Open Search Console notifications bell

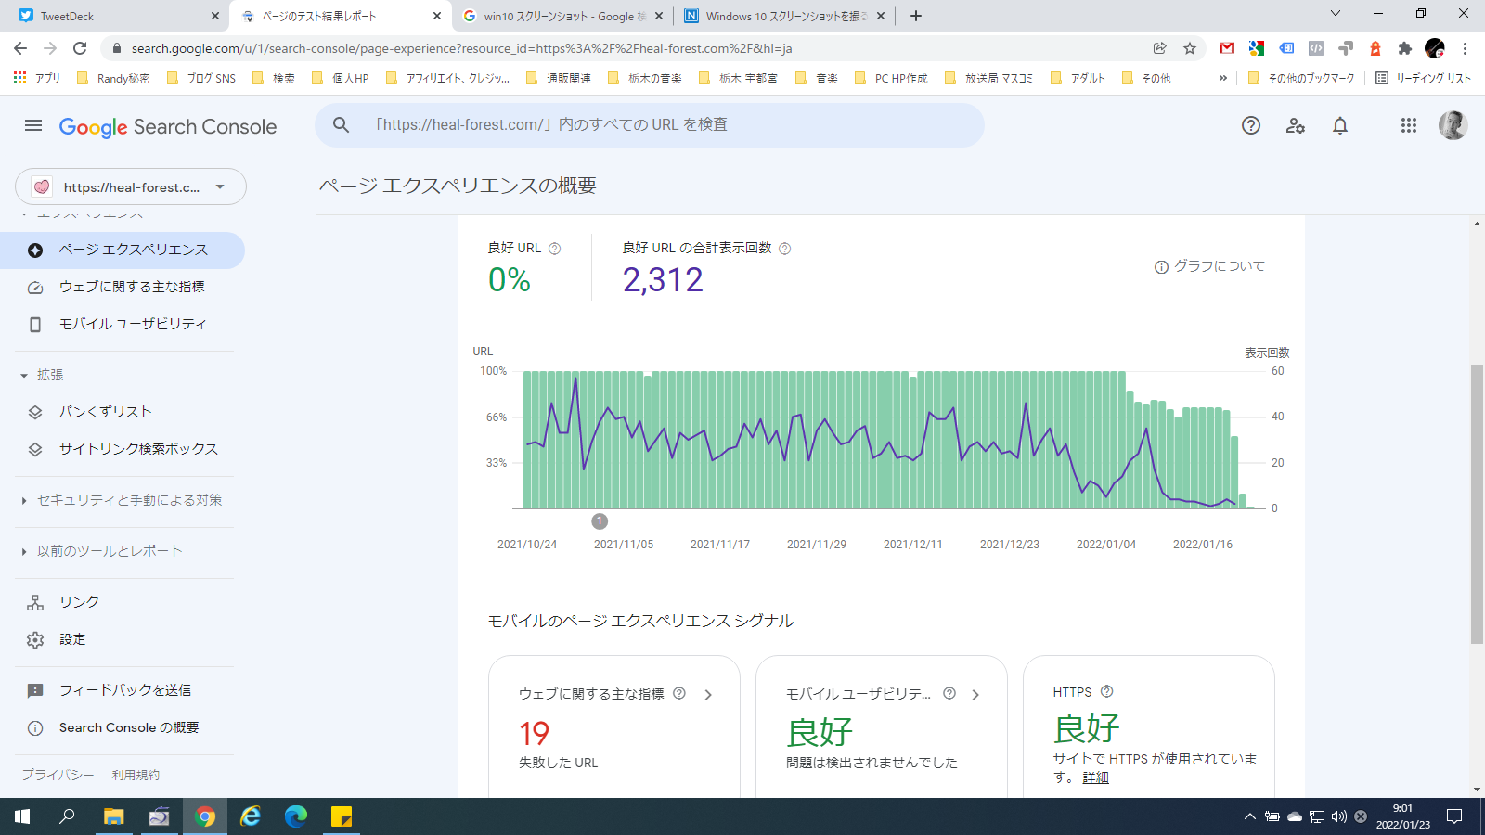(1340, 125)
